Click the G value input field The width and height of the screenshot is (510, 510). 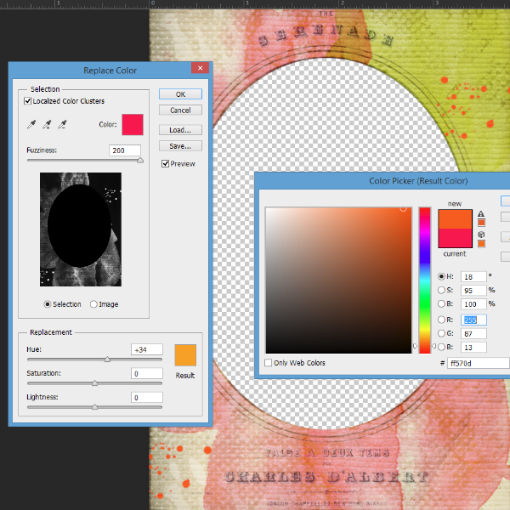tap(473, 334)
